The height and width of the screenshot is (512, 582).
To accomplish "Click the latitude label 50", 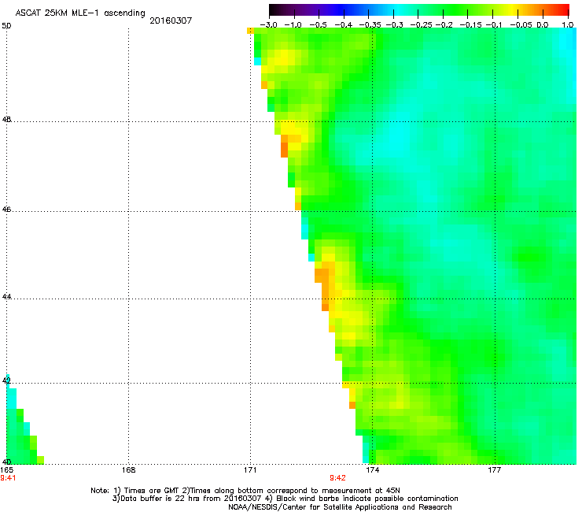I will coord(6,26).
